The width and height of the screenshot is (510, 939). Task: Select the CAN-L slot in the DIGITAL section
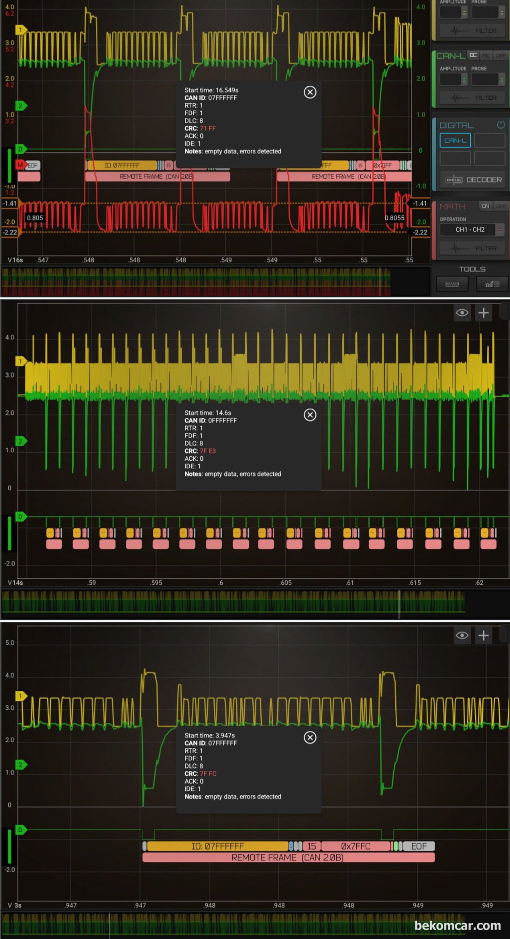[455, 140]
